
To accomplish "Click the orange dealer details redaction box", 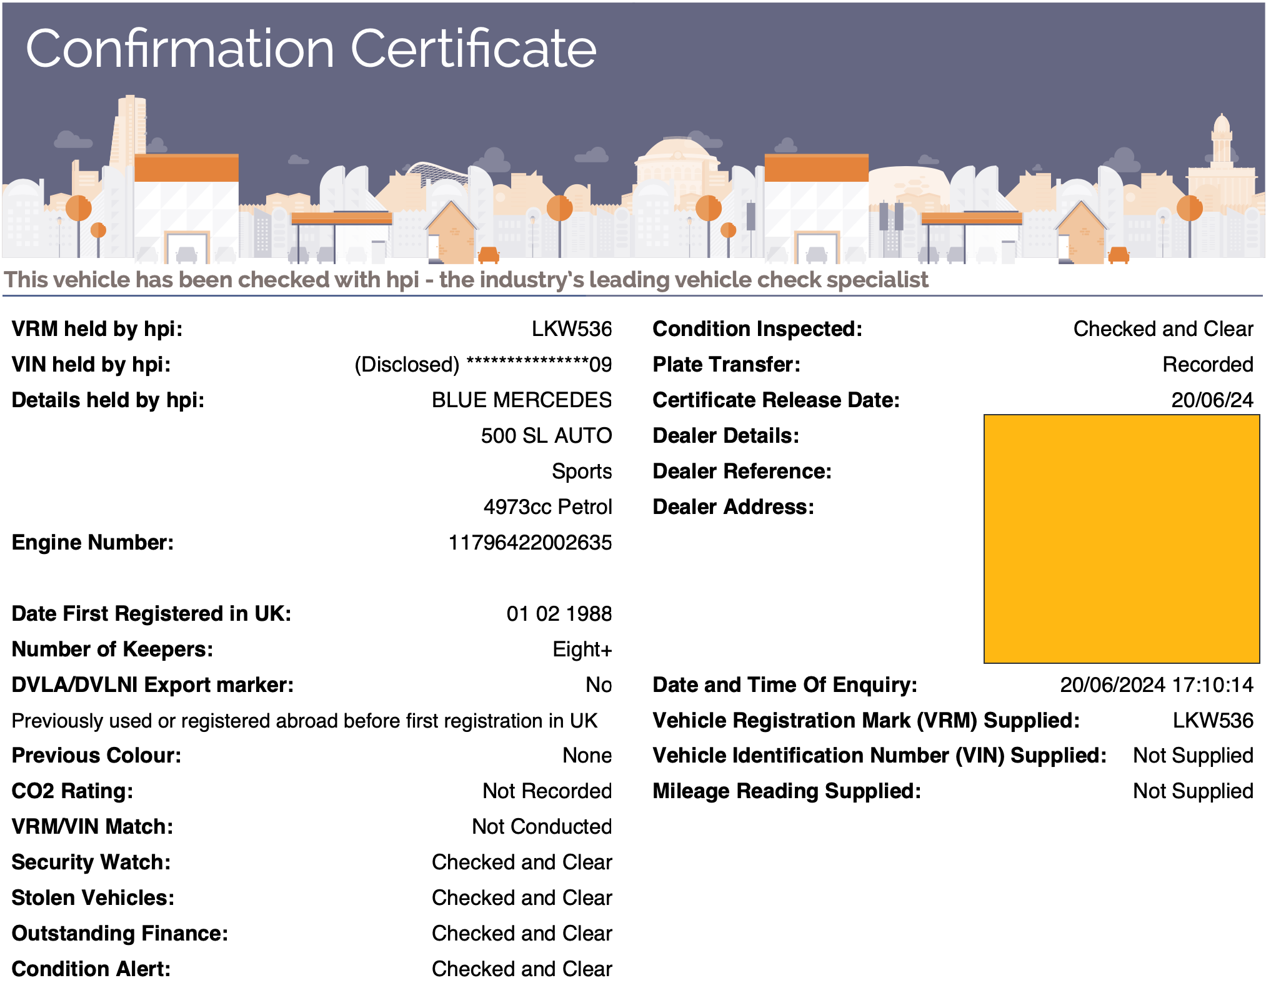I will tap(1122, 539).
